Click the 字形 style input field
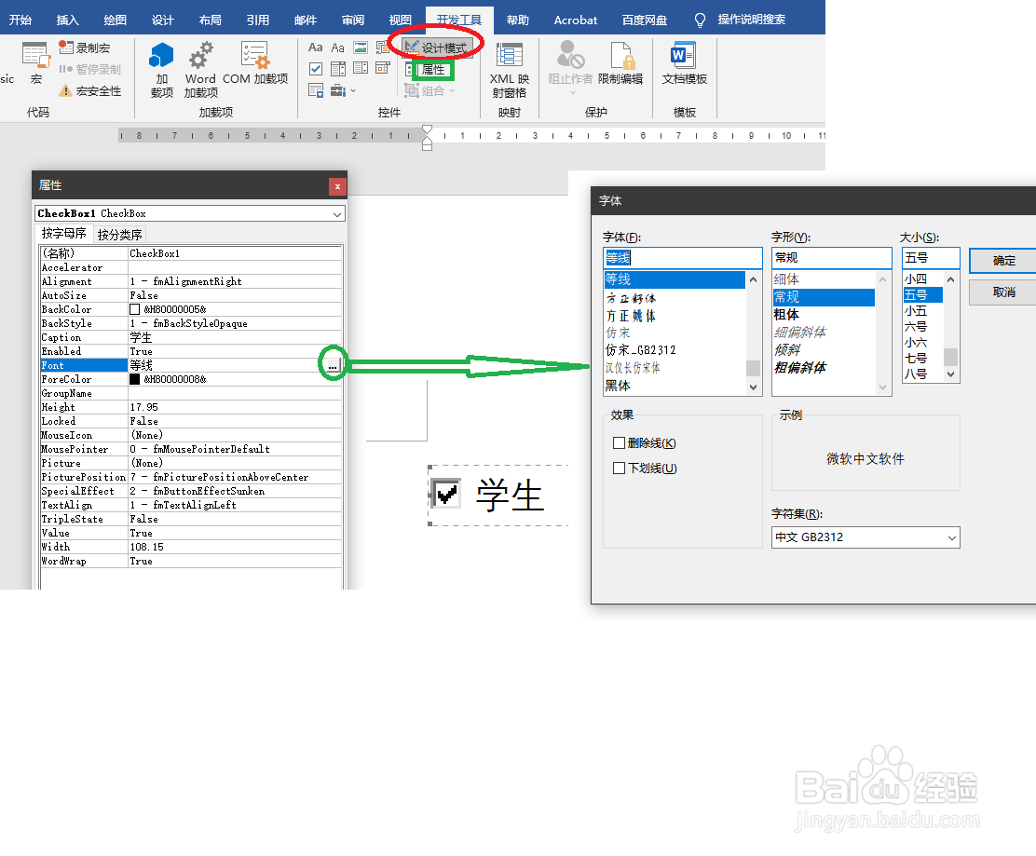 click(x=832, y=258)
